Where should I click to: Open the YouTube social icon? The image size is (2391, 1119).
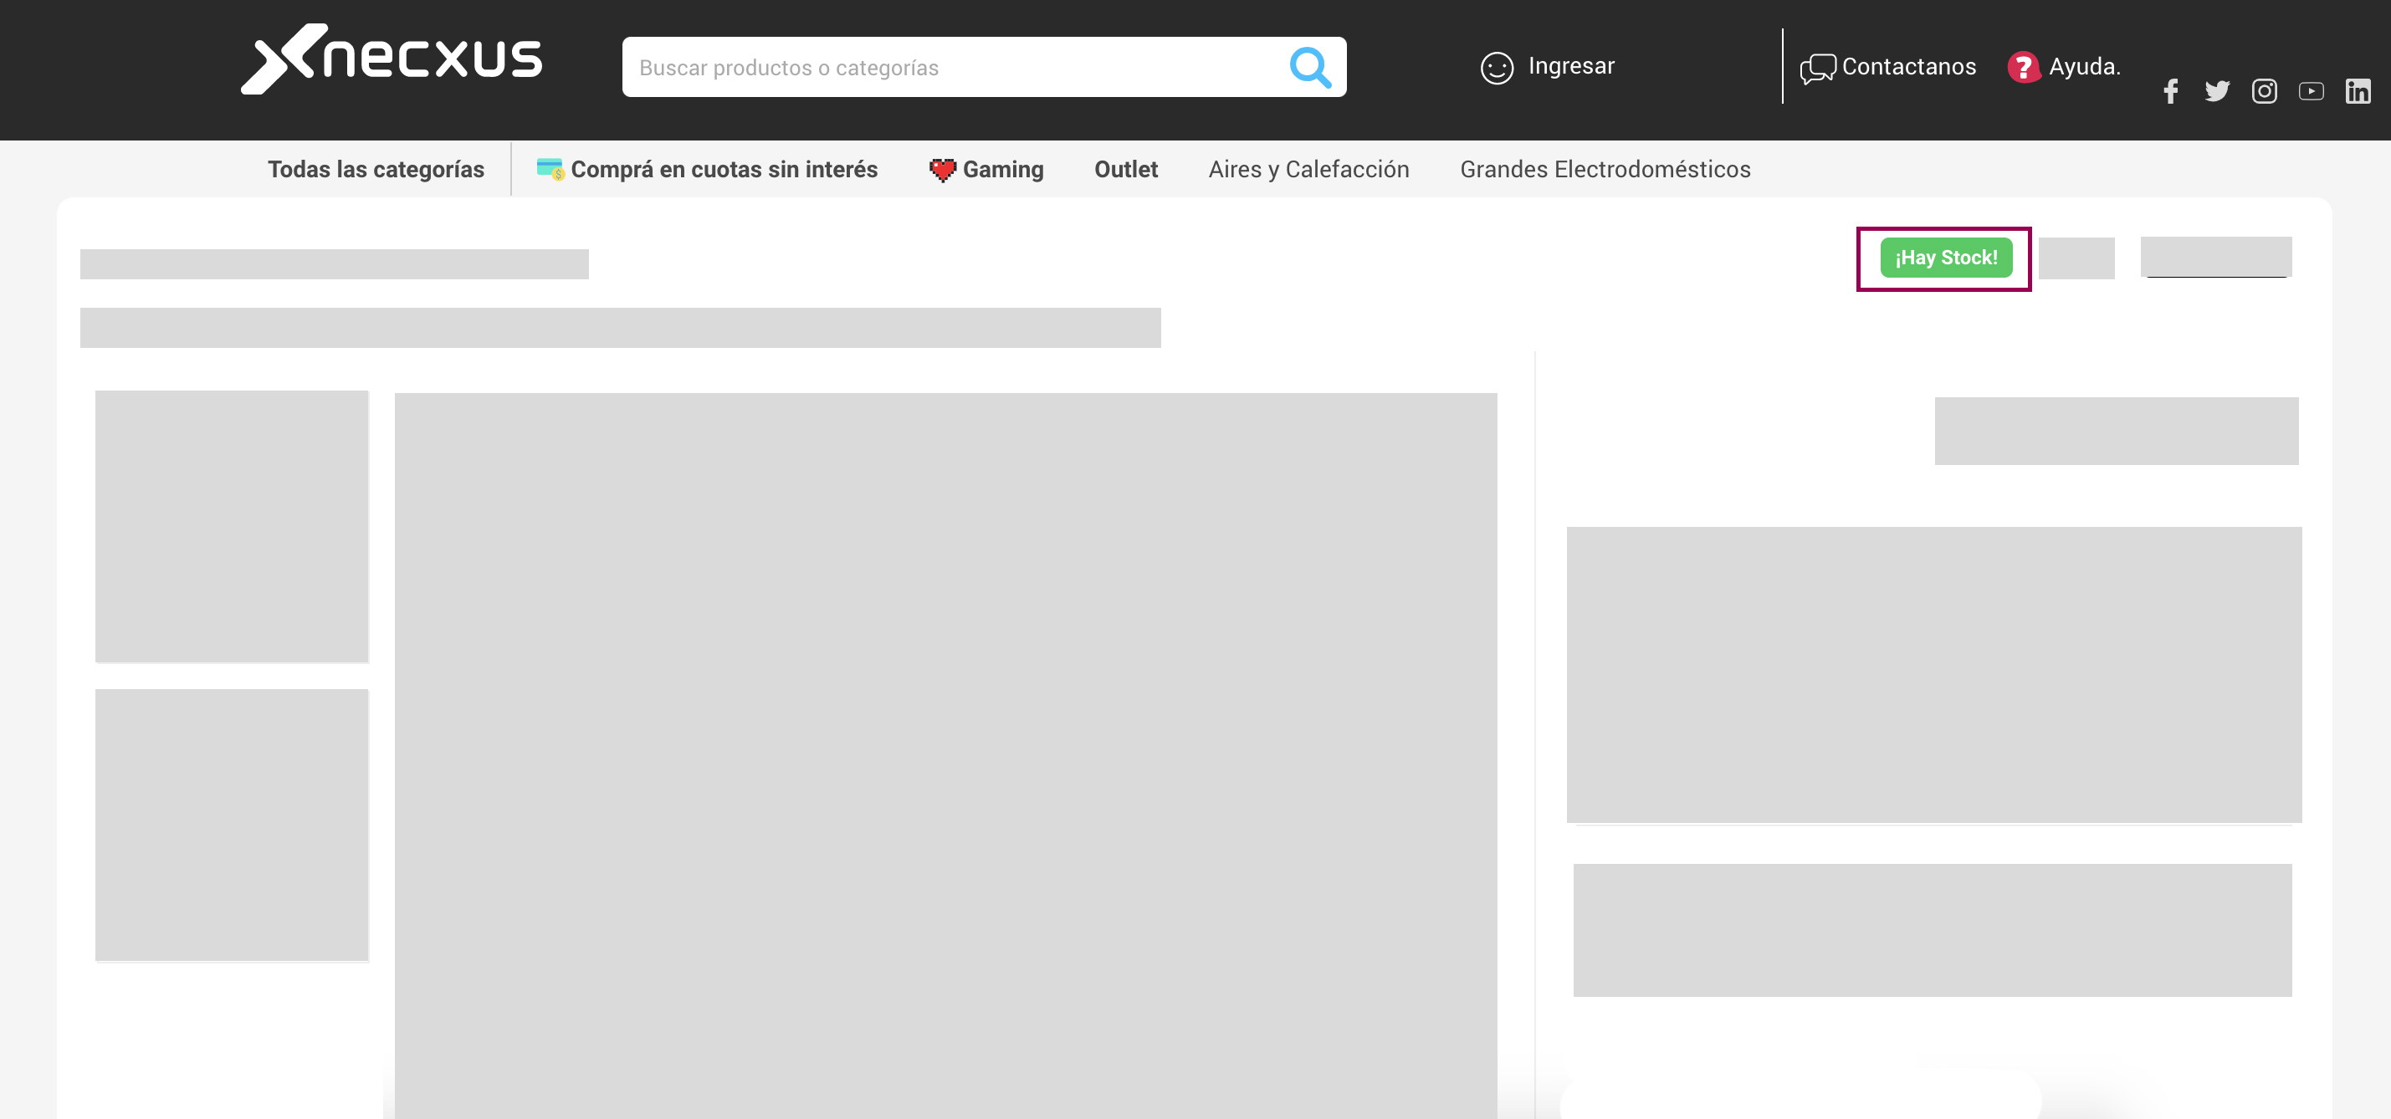[2312, 91]
